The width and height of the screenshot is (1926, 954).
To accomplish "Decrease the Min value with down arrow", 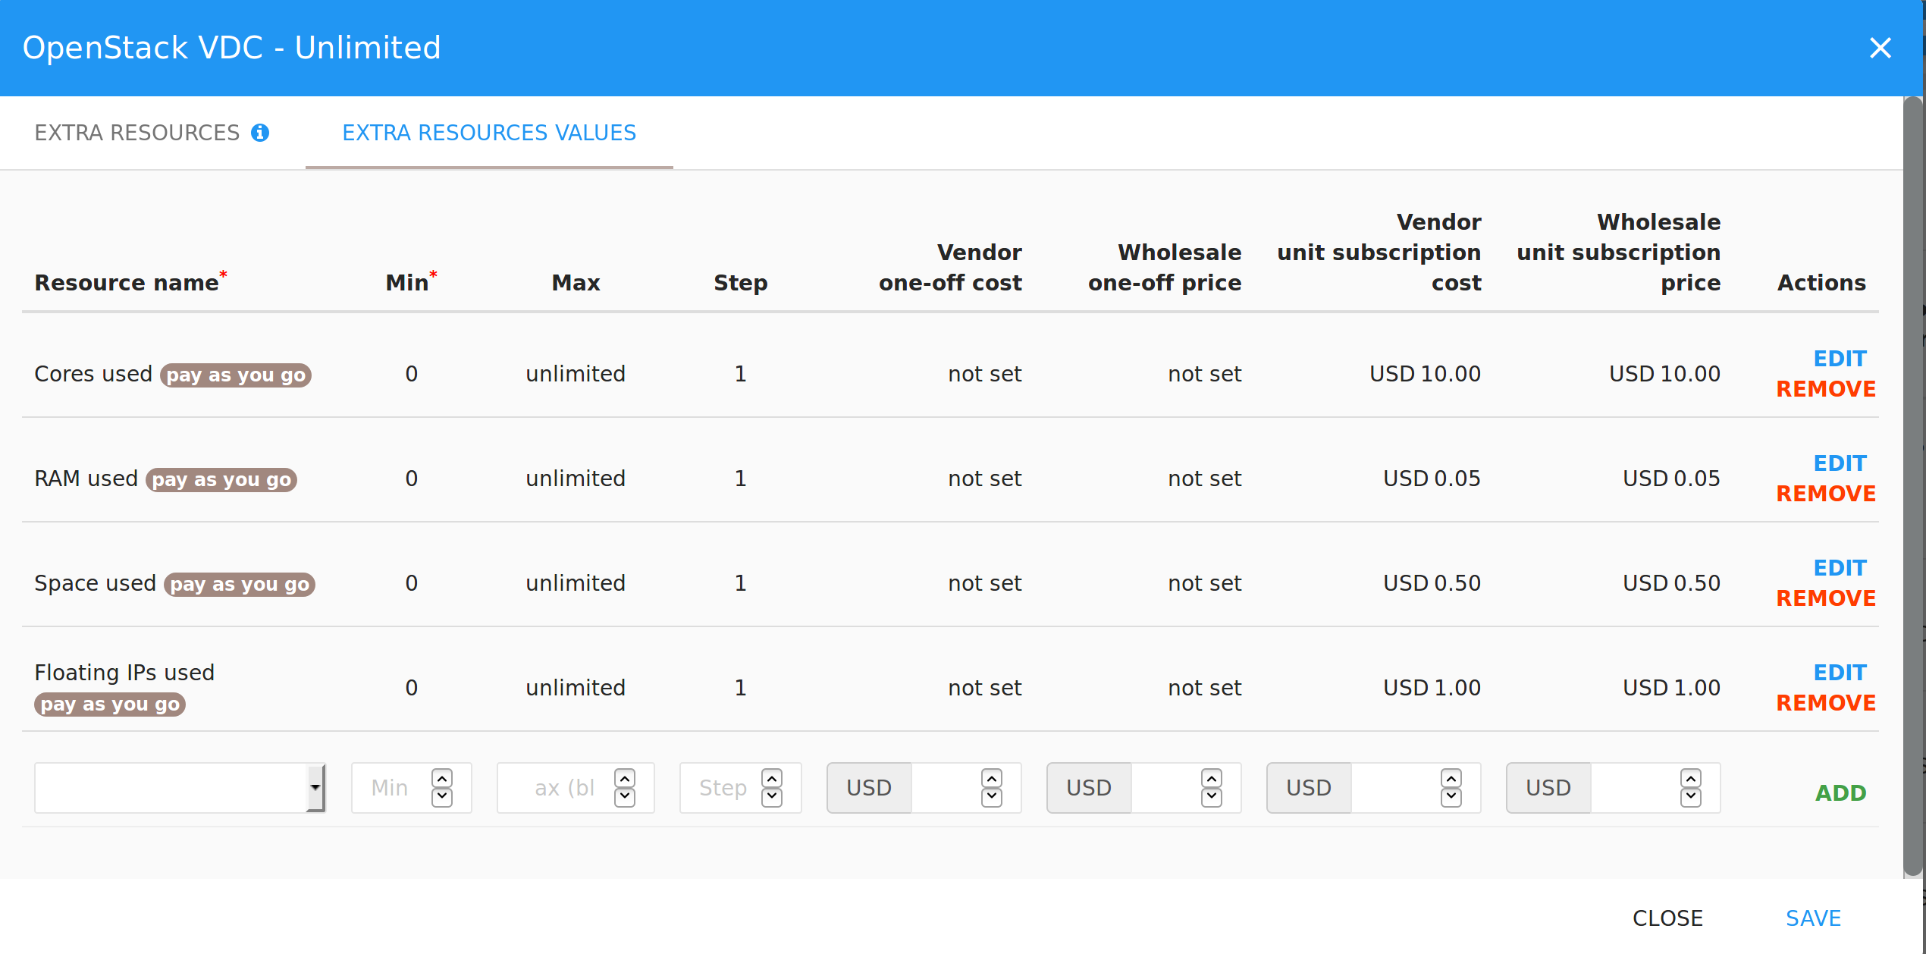I will pyautogui.click(x=442, y=797).
